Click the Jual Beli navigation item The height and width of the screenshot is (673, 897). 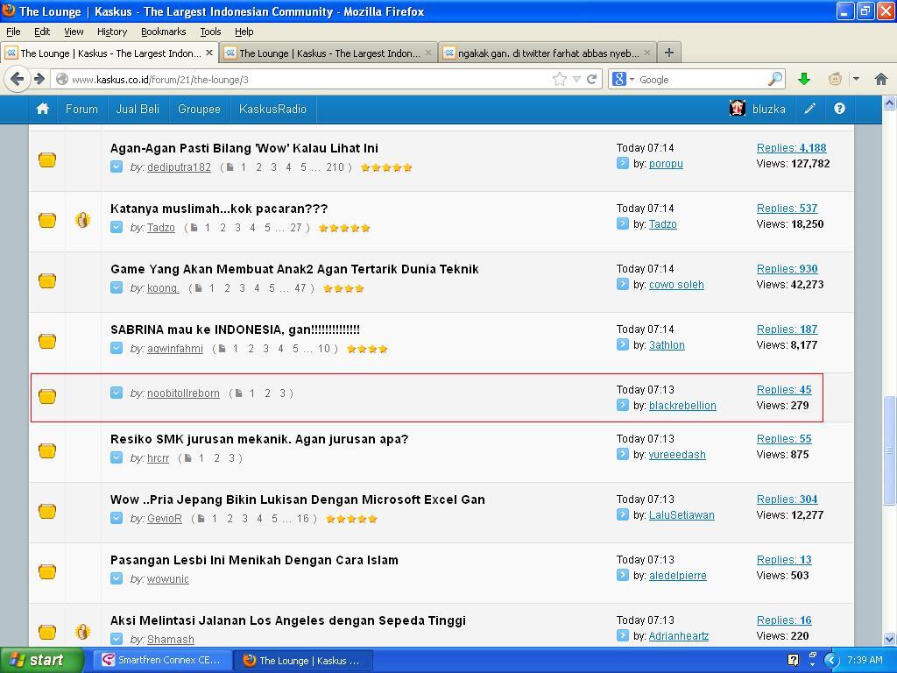click(138, 109)
